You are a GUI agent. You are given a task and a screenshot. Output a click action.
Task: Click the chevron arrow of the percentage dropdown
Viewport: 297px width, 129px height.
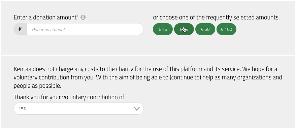(x=137, y=109)
